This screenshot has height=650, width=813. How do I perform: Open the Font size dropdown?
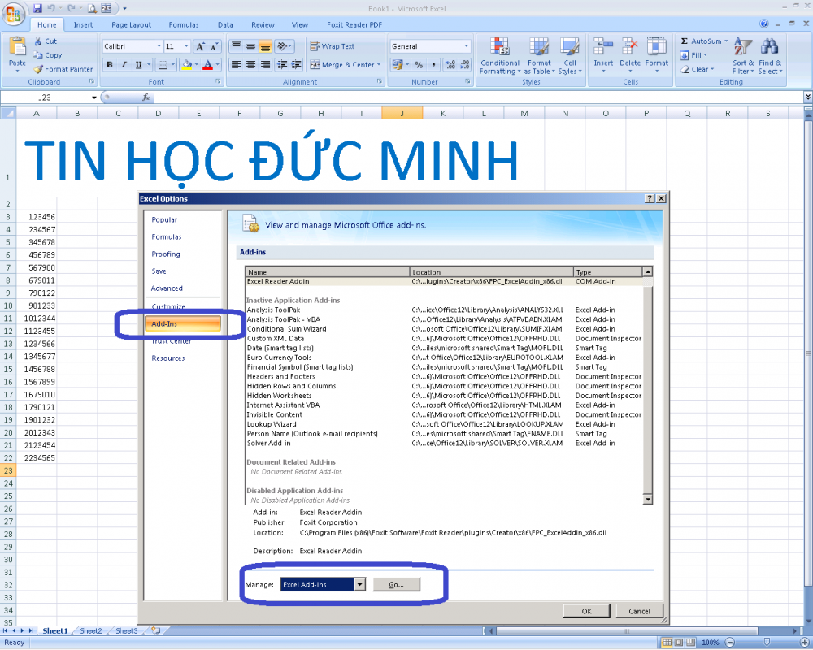pyautogui.click(x=187, y=46)
